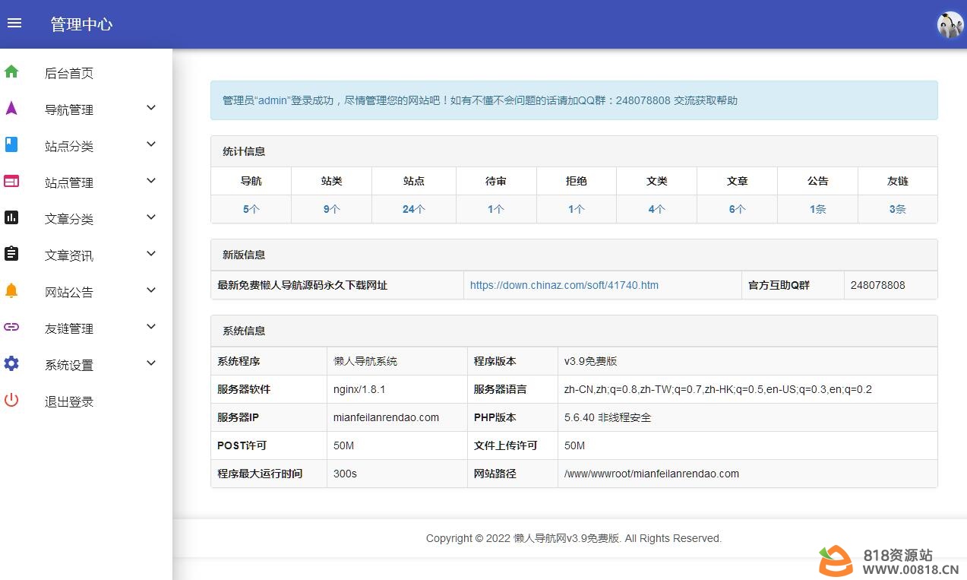Click the purple chain-link icon for 友链管理
This screenshot has height=580, width=967.
11,327
